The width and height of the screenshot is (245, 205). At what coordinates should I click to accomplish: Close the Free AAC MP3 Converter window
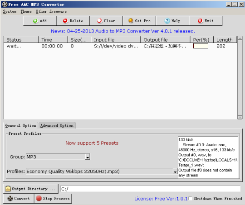tap(241, 4)
